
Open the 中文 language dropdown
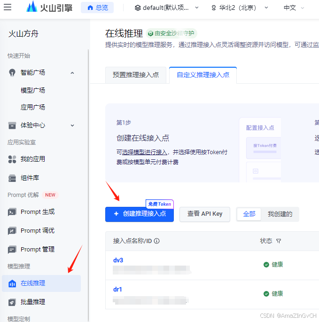[x=294, y=8]
